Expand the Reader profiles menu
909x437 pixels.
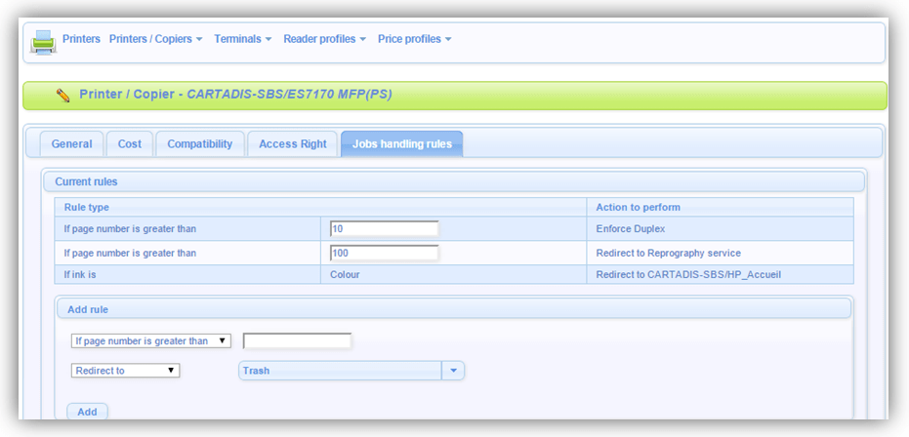324,39
